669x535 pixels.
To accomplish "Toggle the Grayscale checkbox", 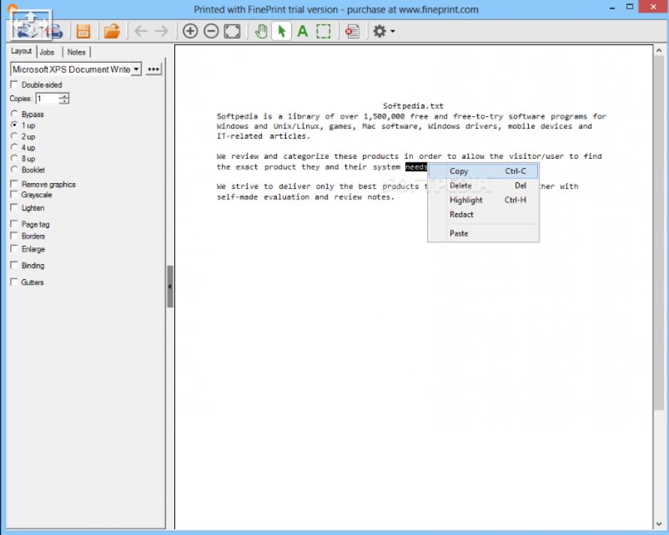I will [14, 194].
